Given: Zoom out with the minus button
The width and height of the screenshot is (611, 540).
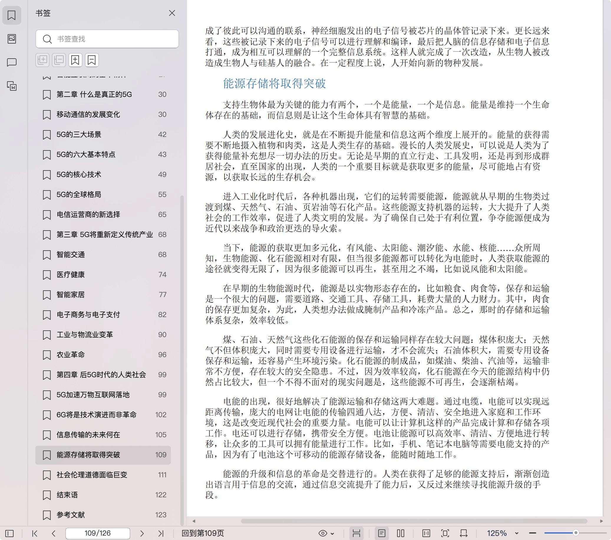Looking at the screenshot, I should pyautogui.click(x=532, y=533).
